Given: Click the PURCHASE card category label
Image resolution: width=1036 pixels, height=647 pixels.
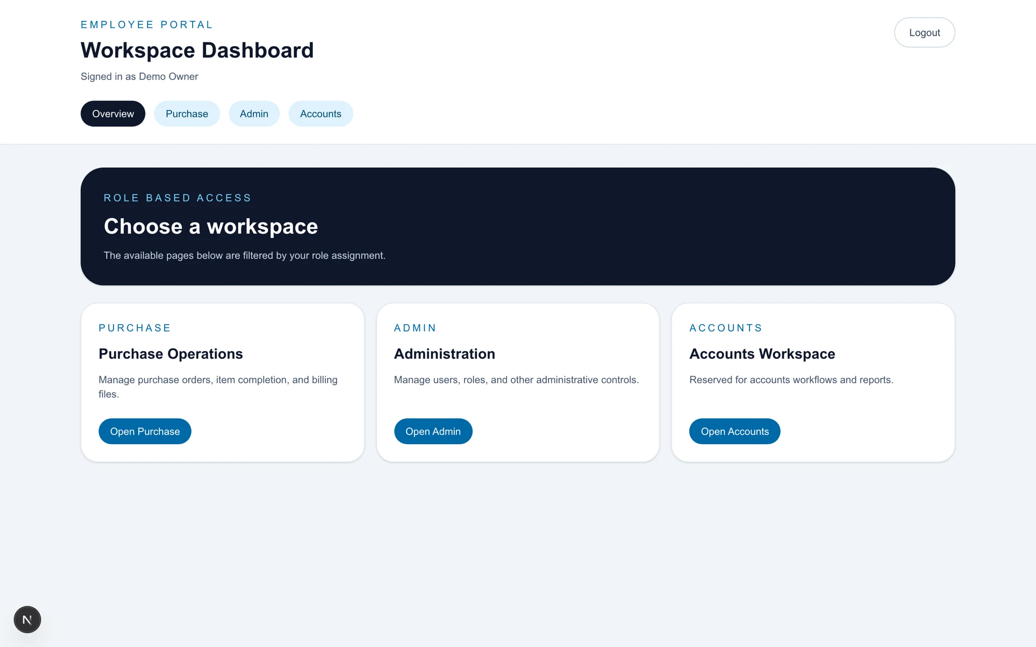Looking at the screenshot, I should point(135,328).
